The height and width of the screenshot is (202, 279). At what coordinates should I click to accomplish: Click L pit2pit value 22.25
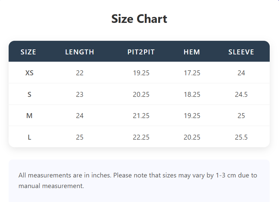(x=141, y=137)
